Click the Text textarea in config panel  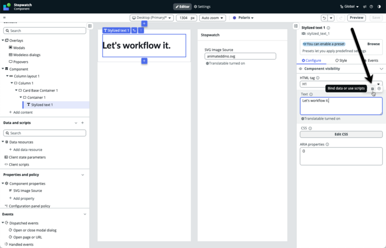pos(341,106)
